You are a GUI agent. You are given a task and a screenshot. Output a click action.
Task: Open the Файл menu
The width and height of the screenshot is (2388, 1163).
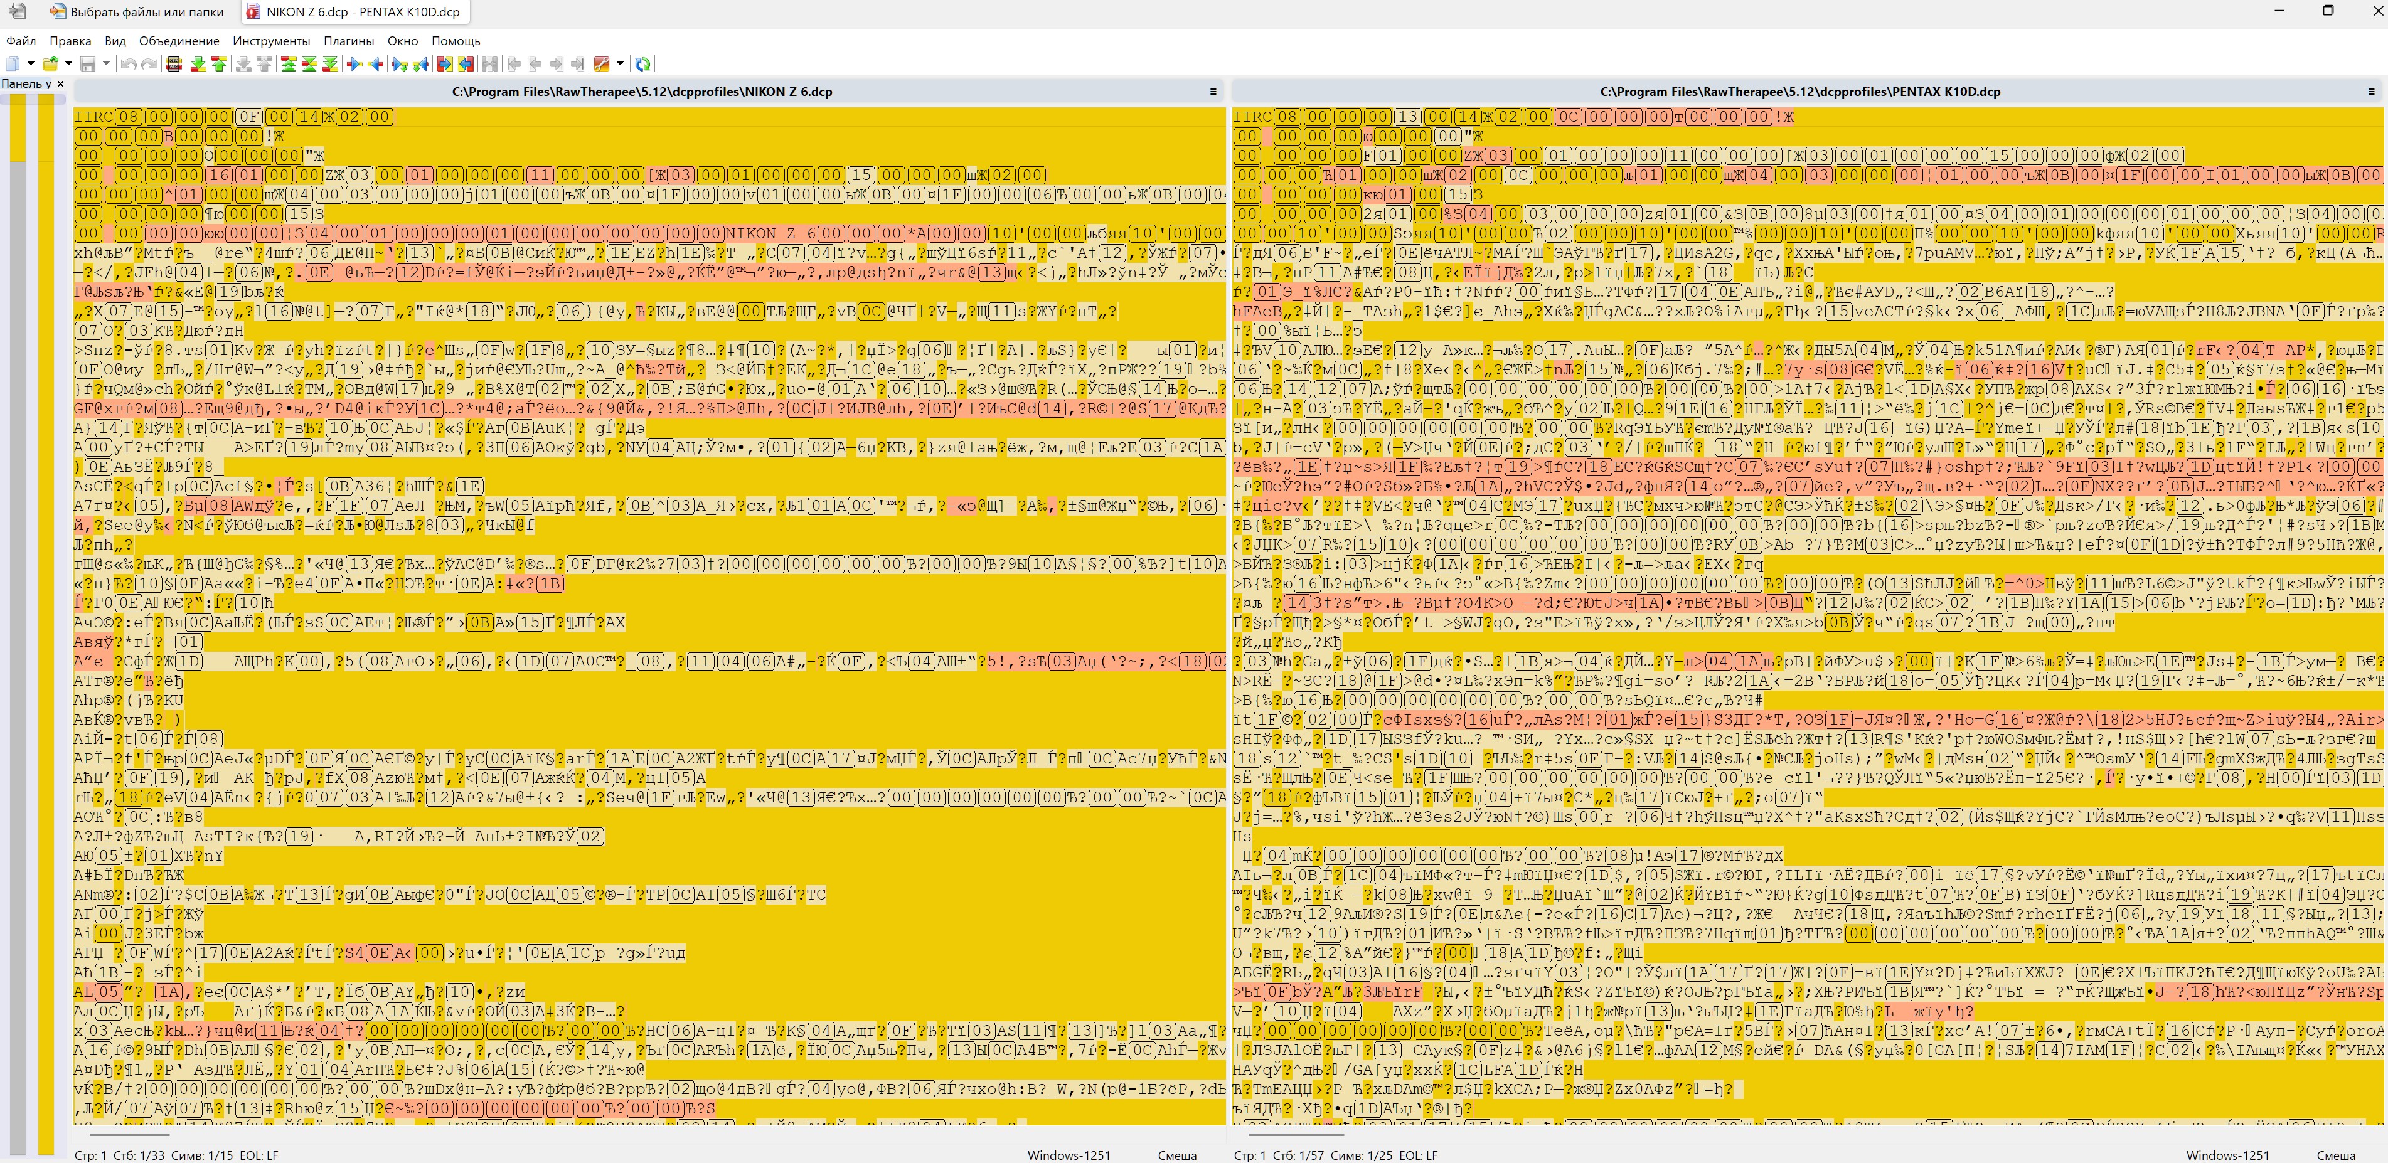click(x=21, y=41)
